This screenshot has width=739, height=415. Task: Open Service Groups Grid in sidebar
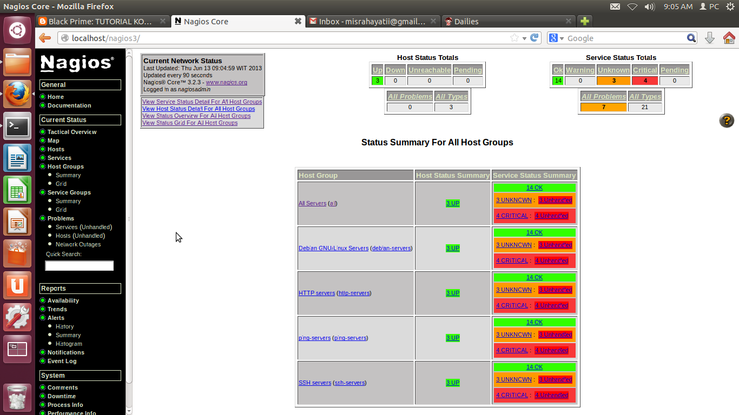[61, 210]
